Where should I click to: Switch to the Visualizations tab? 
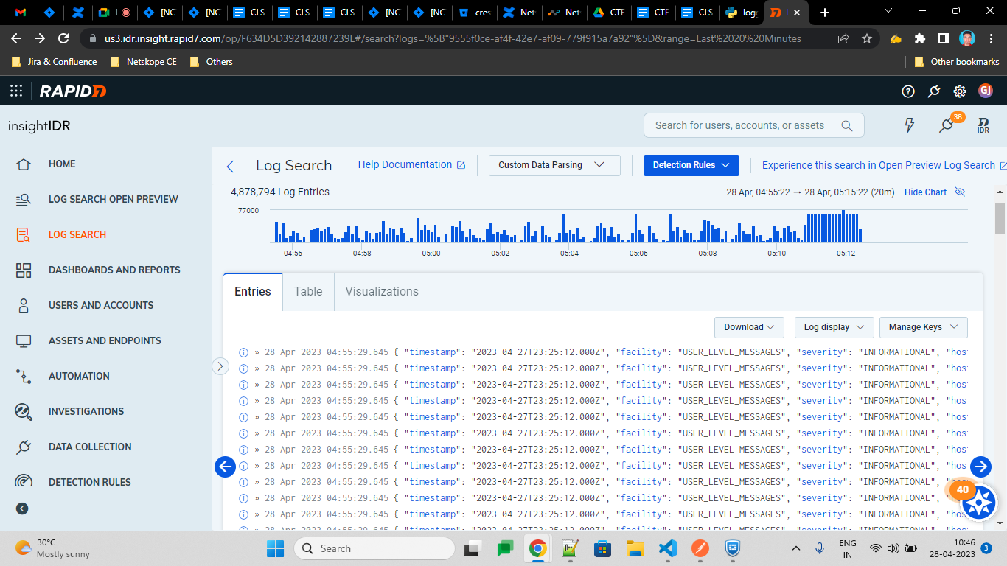coord(382,292)
